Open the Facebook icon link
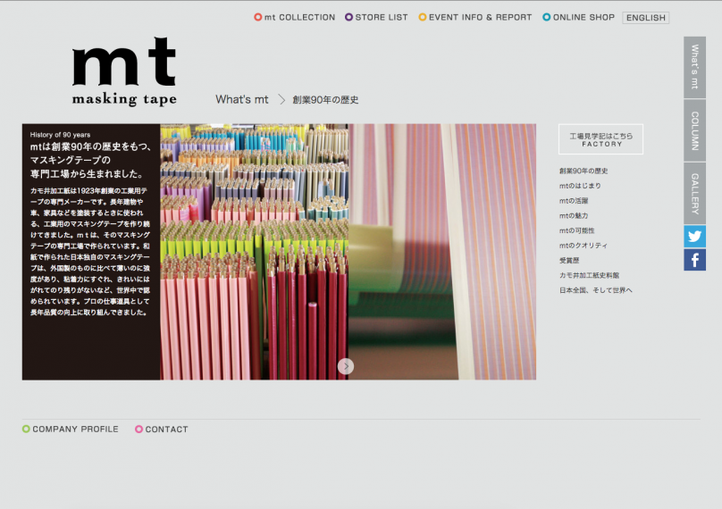 coord(694,260)
